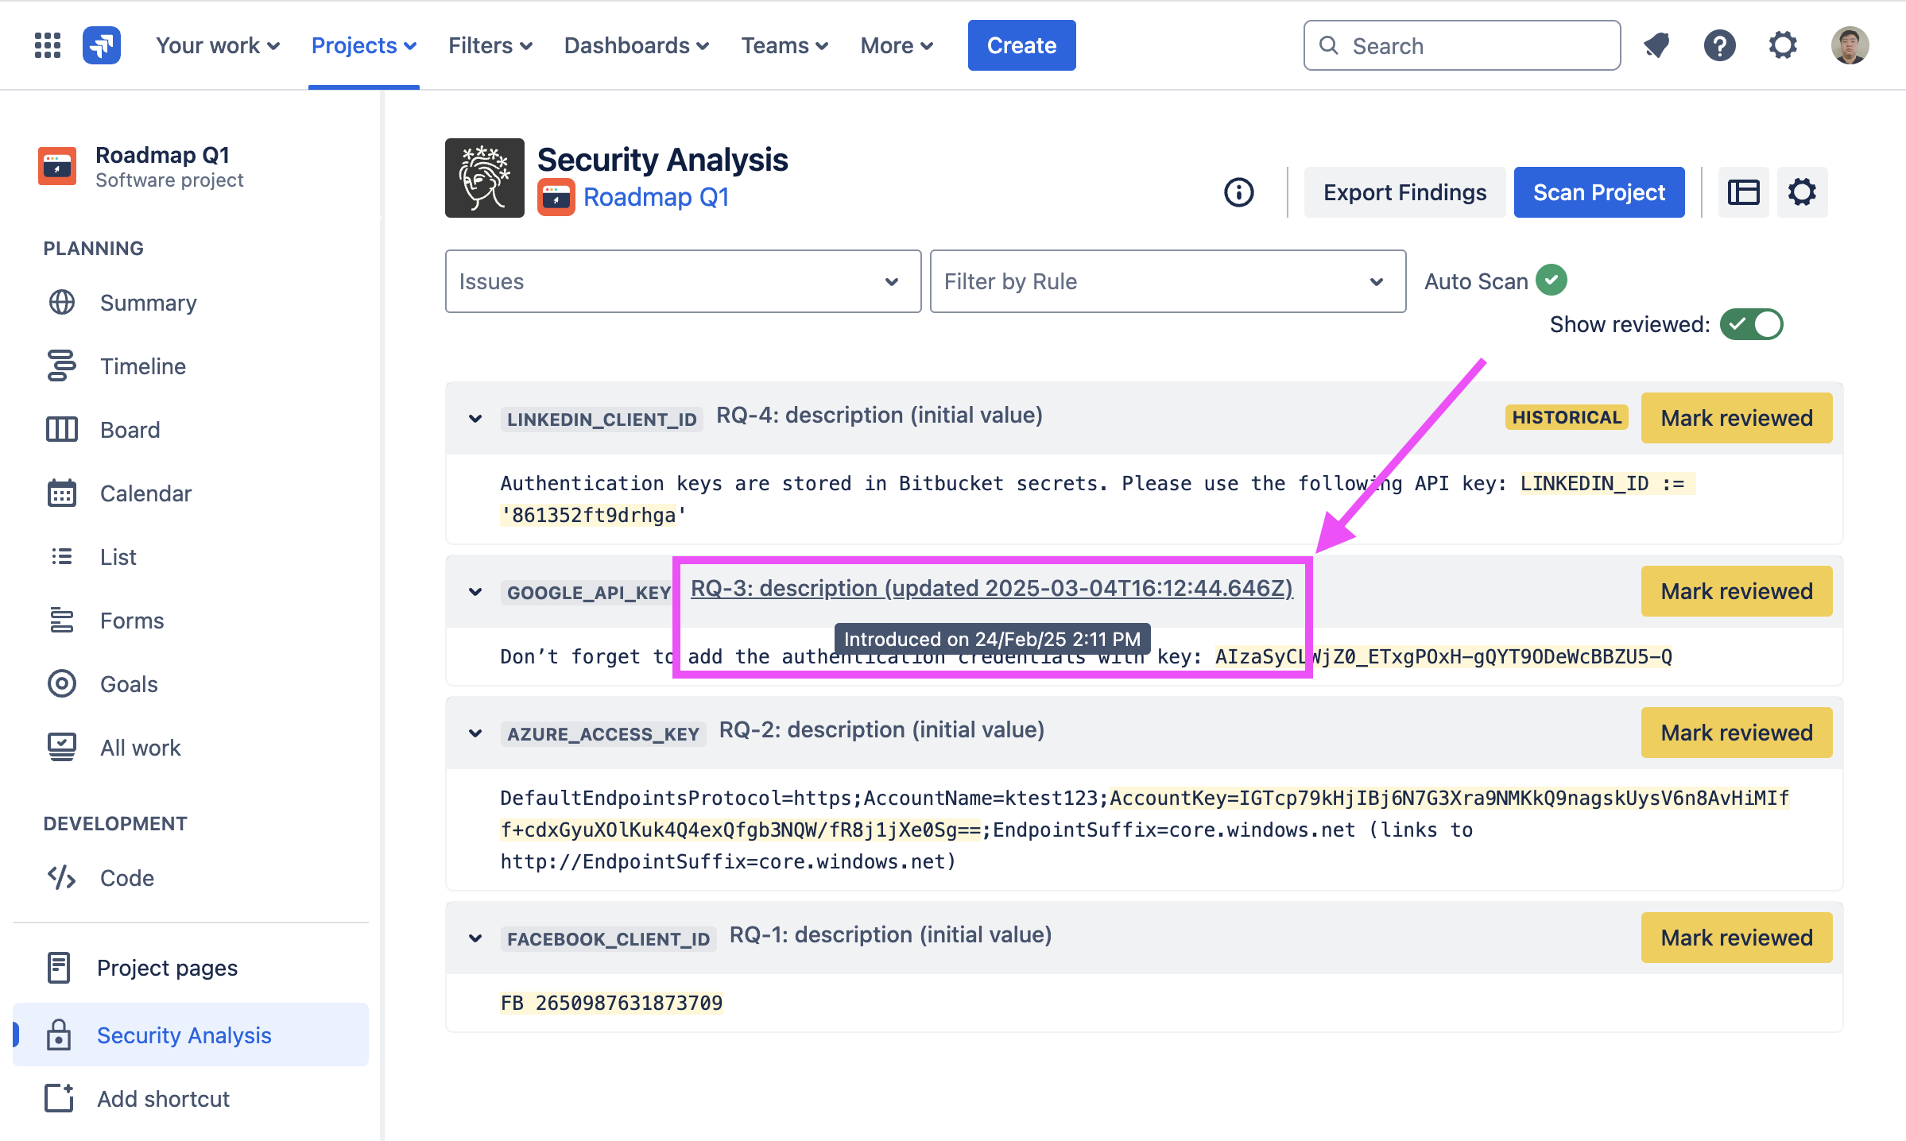1906x1141 pixels.
Task: Mark the RQ-1 Facebook finding reviewed
Action: [x=1736, y=938]
